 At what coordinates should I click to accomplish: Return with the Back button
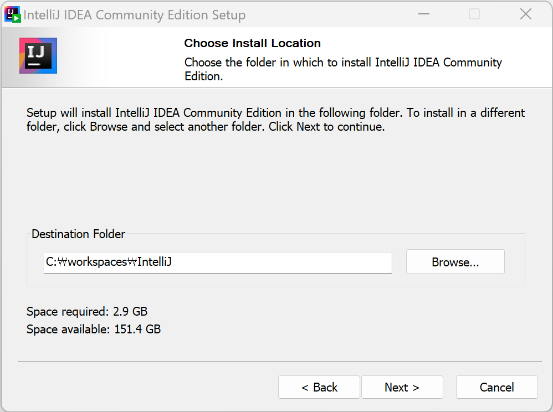[x=319, y=387]
